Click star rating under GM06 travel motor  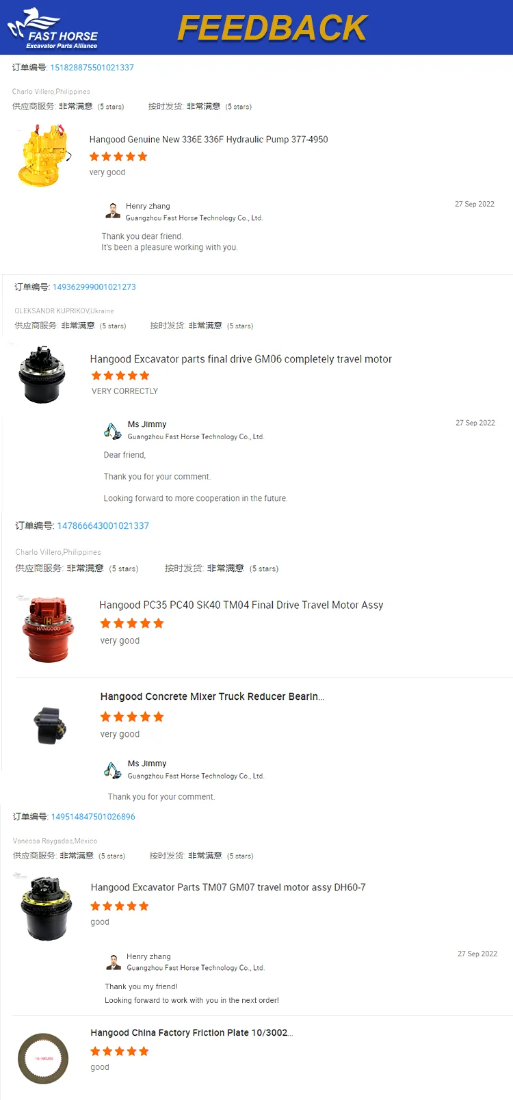(120, 376)
